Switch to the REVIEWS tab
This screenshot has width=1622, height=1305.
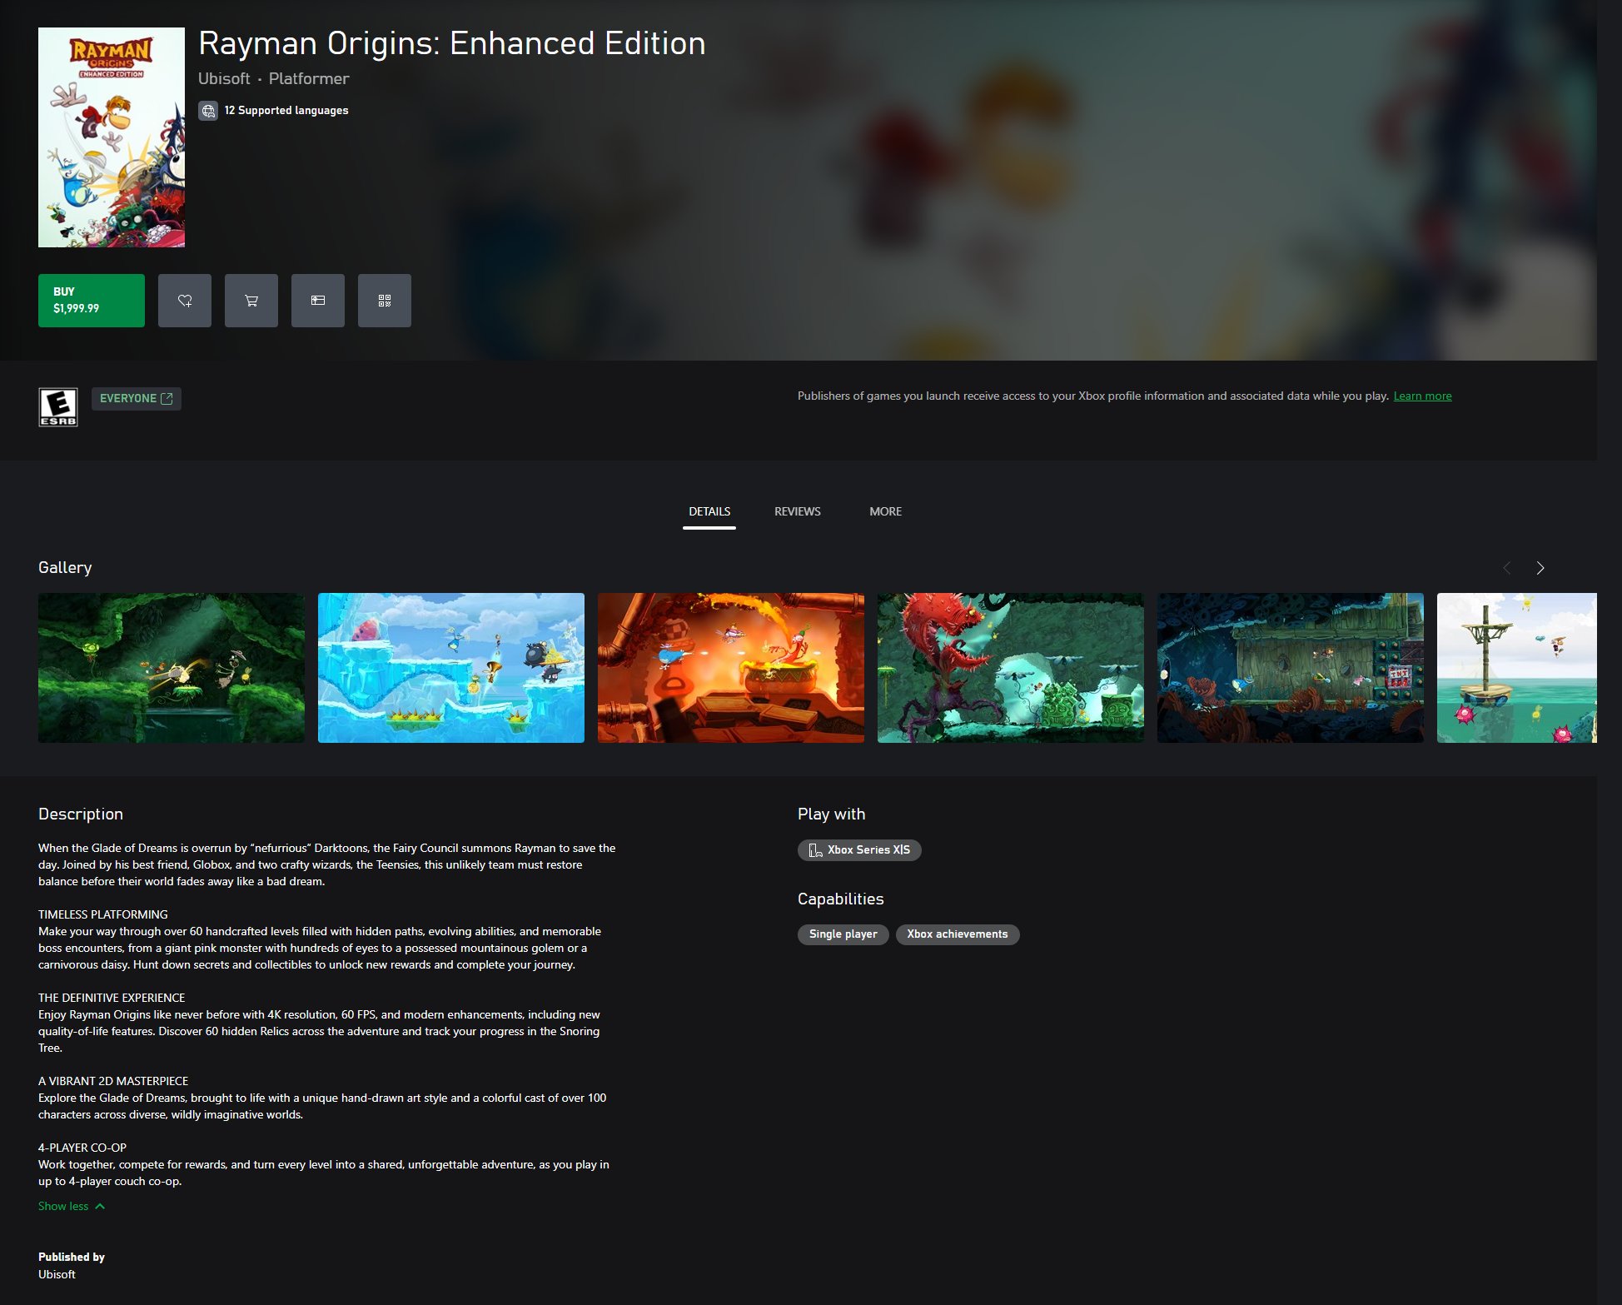[x=798, y=511]
